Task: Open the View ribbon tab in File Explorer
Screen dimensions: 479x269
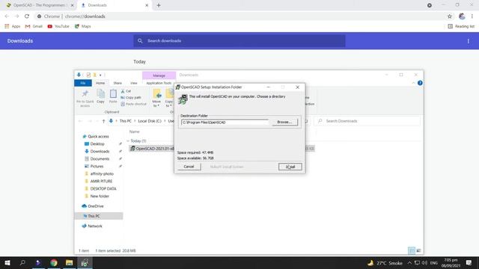Action: [133, 83]
